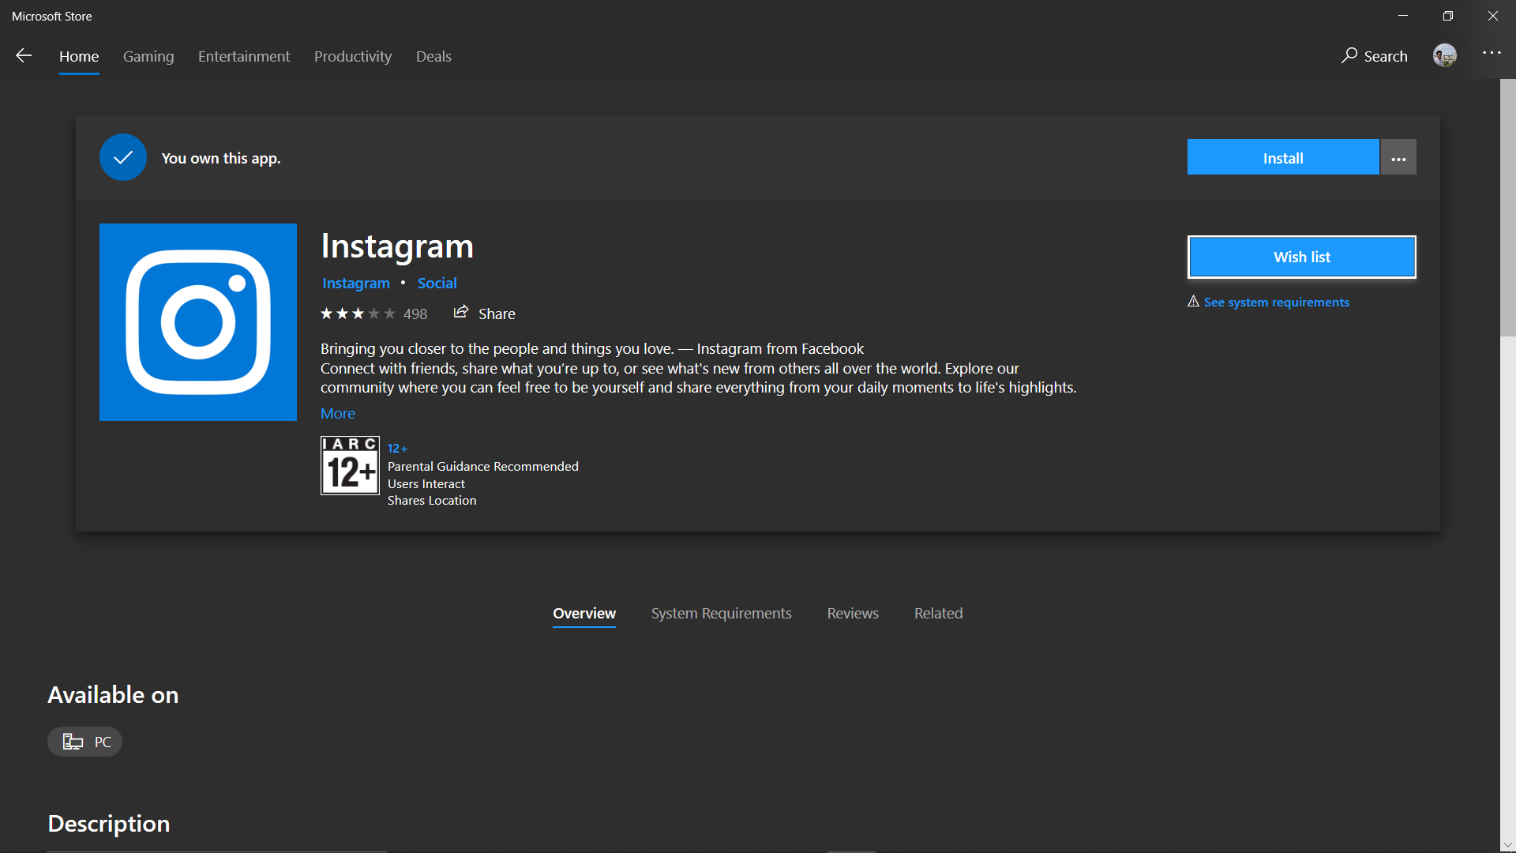1516x853 pixels.
Task: Minimize the Microsoft Store window
Action: [x=1403, y=16]
